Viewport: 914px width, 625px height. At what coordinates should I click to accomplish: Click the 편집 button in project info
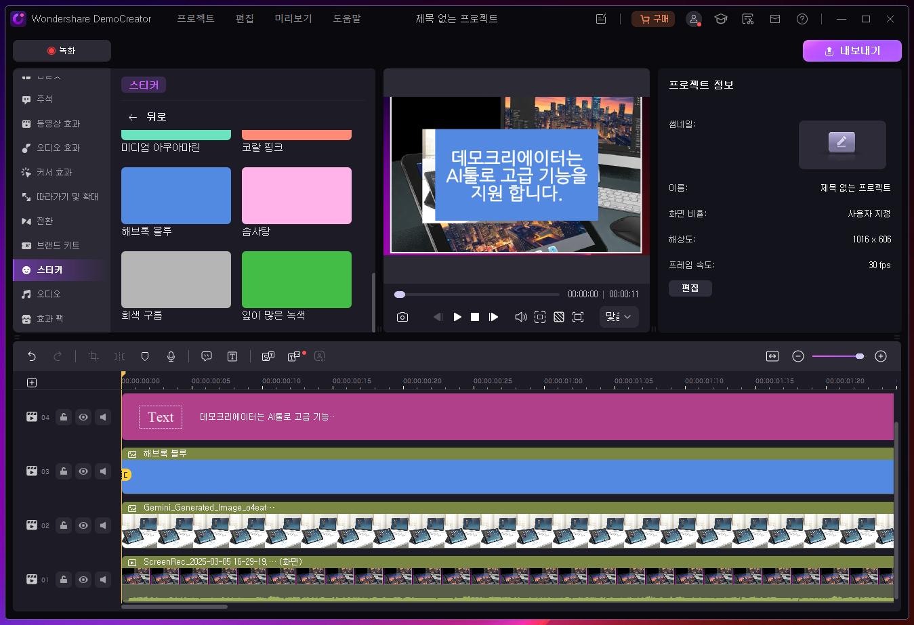pyautogui.click(x=690, y=288)
